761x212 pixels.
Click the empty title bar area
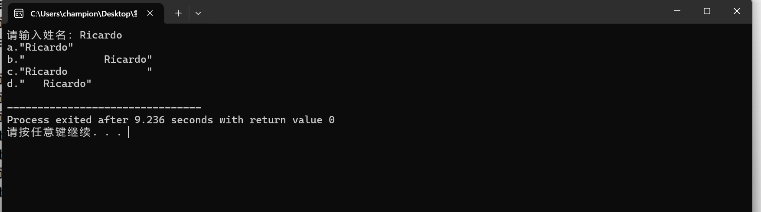tap(434, 12)
